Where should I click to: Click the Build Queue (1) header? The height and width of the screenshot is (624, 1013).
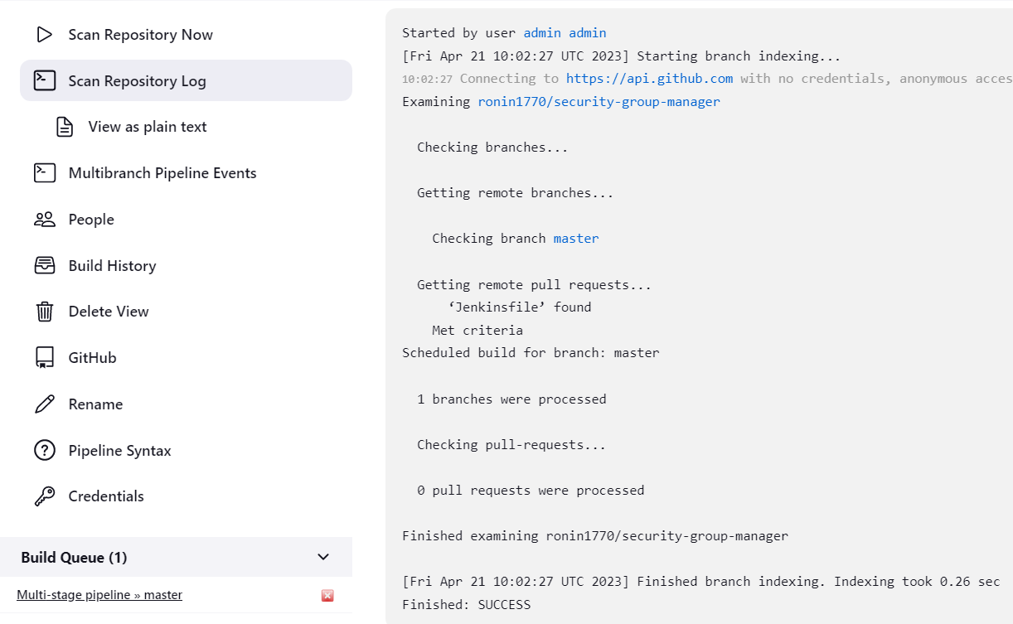[75, 558]
